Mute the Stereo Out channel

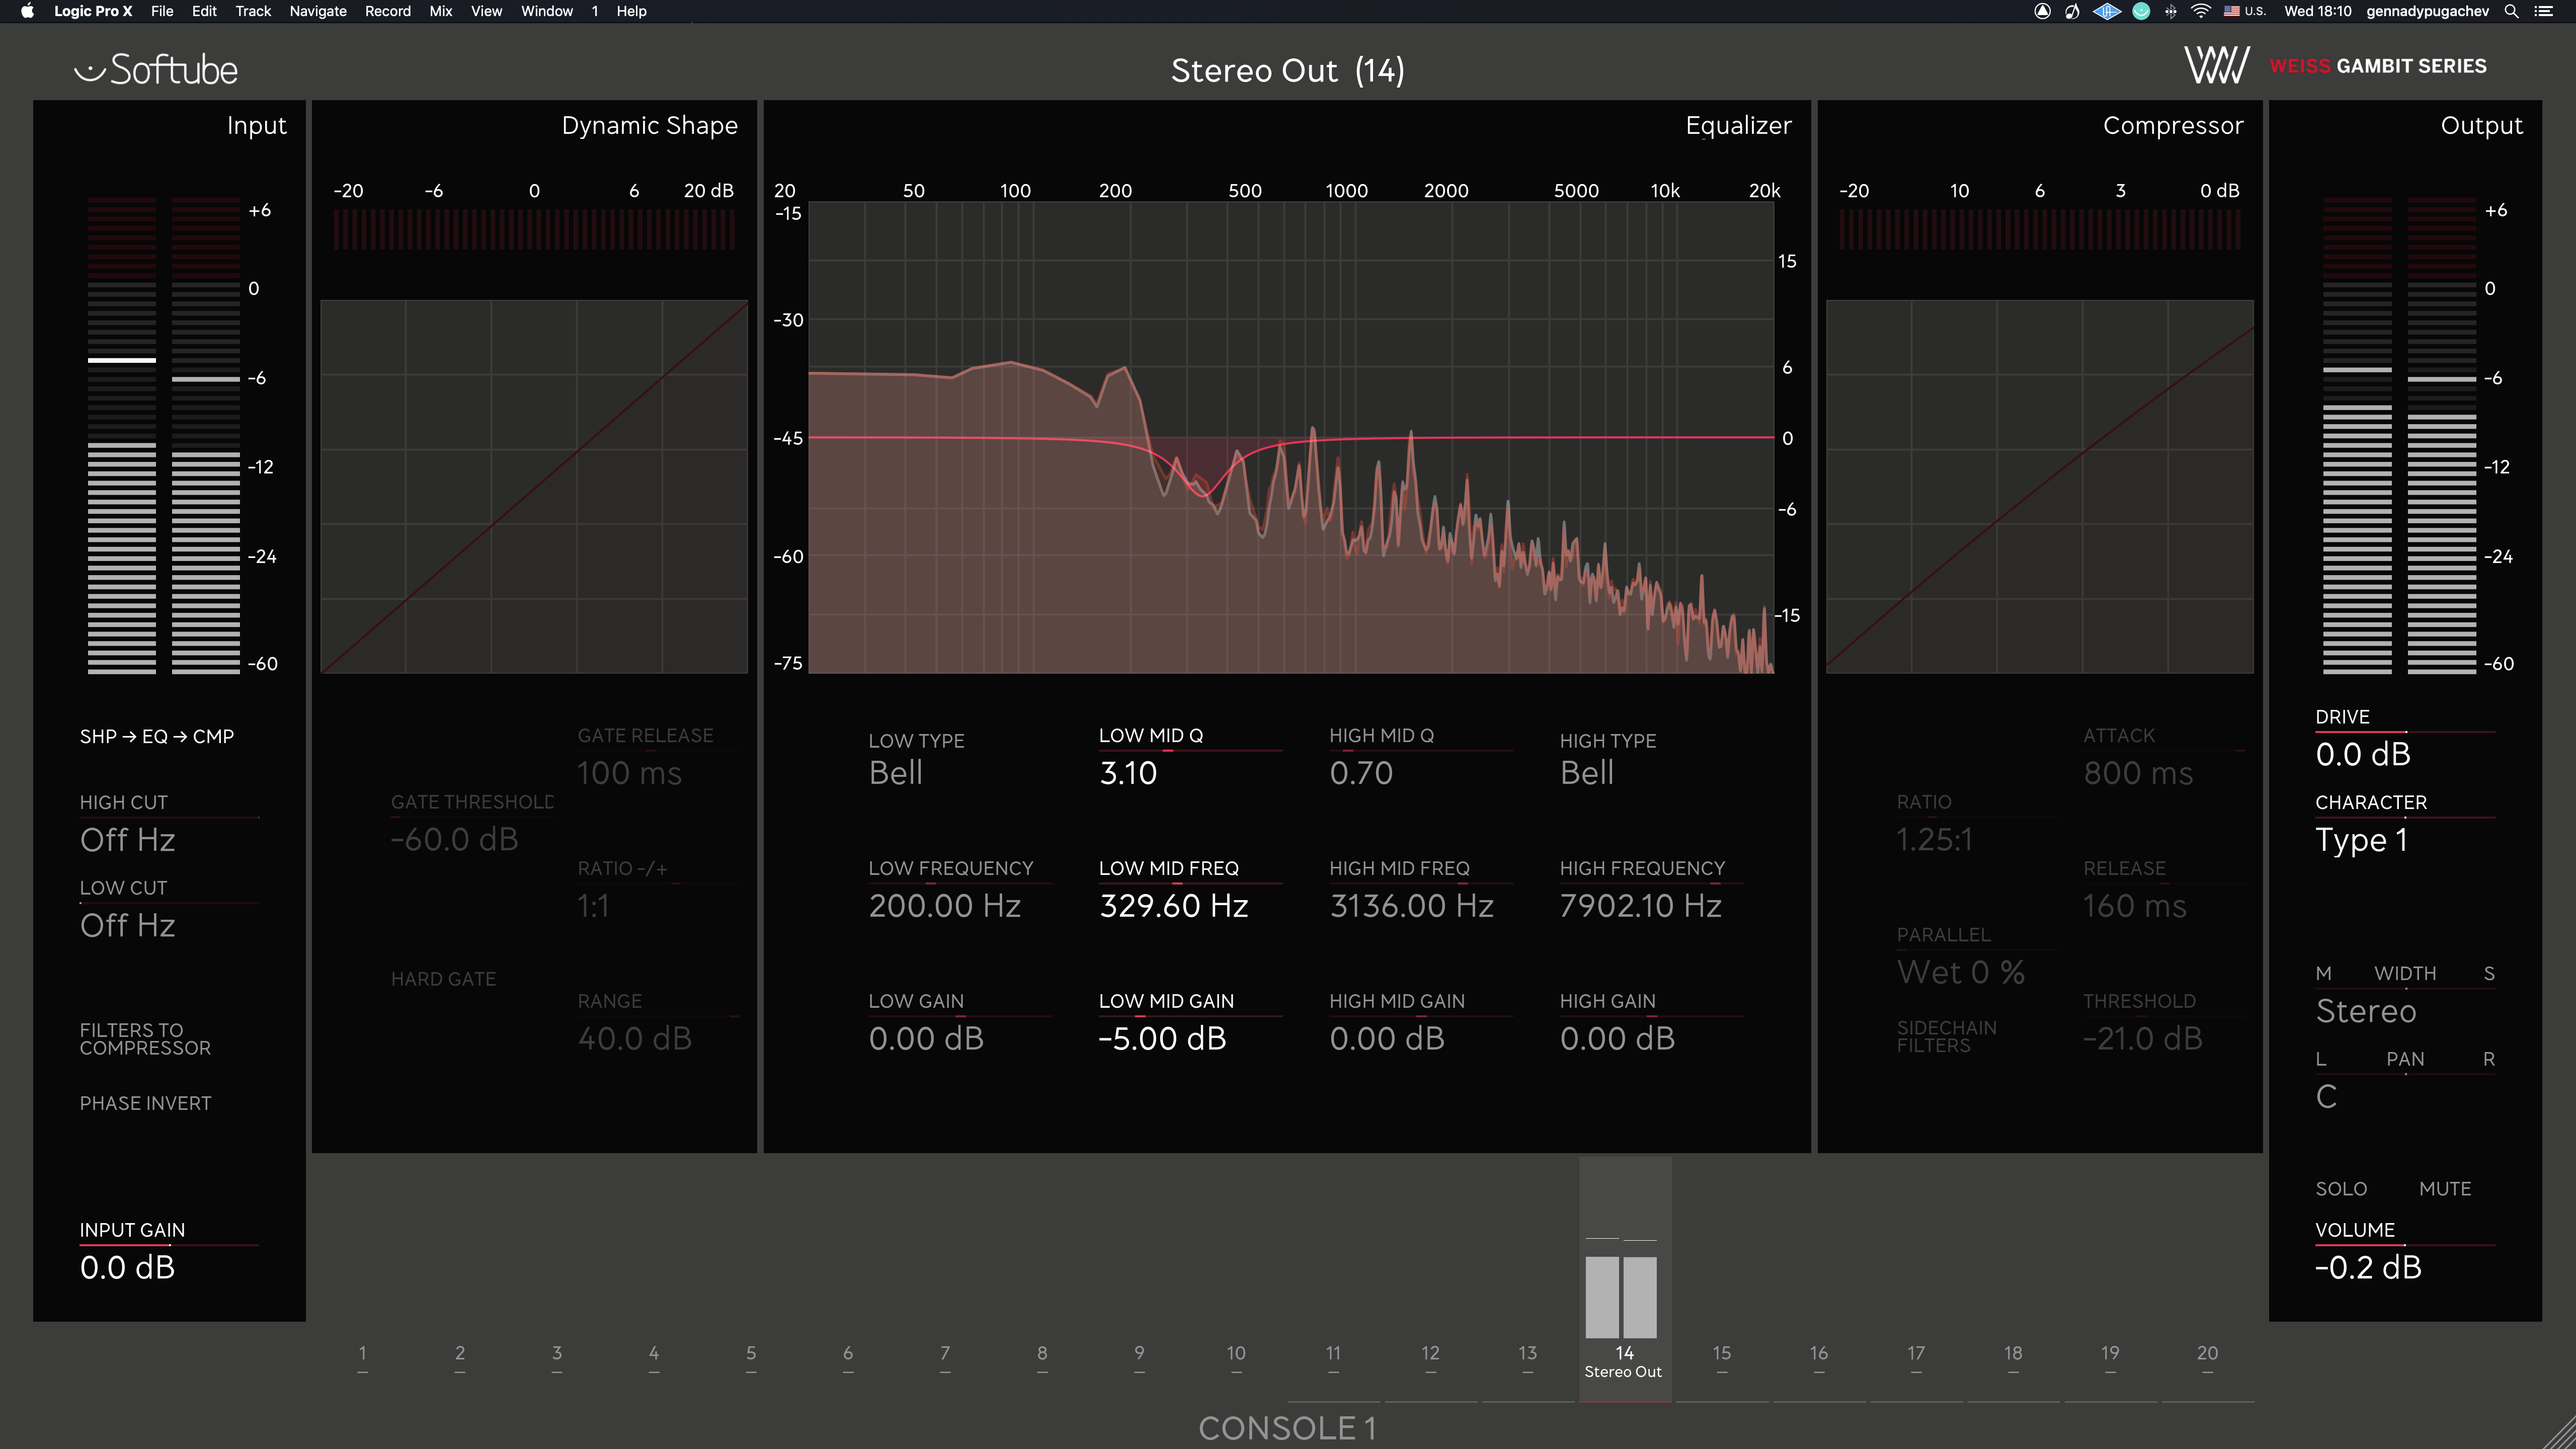2444,1189
